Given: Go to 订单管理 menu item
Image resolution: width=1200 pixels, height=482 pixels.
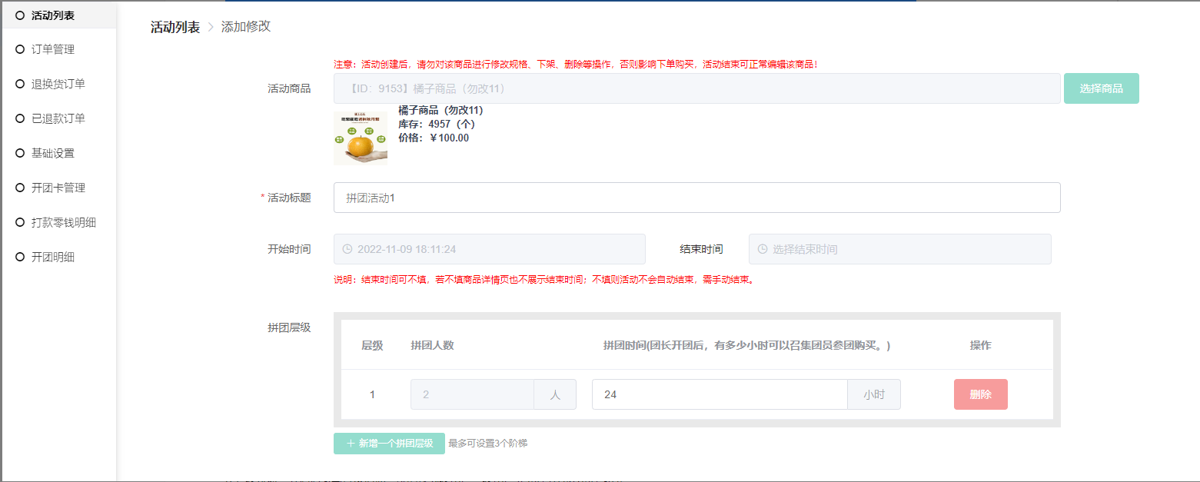Looking at the screenshot, I should [52, 49].
